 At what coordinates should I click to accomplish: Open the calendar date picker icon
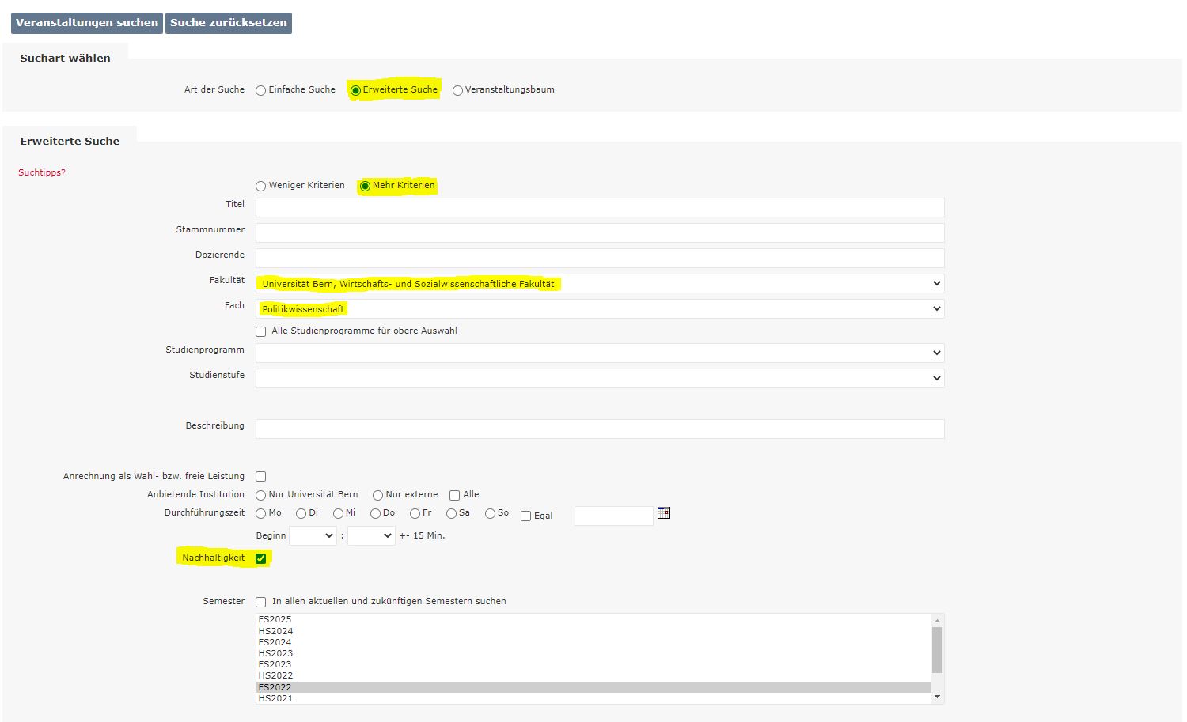pyautogui.click(x=664, y=513)
